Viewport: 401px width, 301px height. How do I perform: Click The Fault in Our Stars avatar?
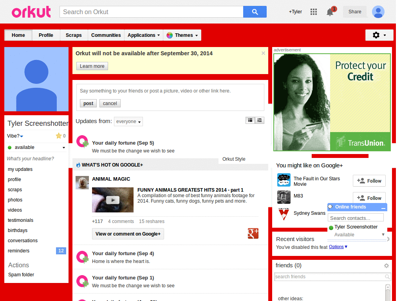click(x=284, y=180)
